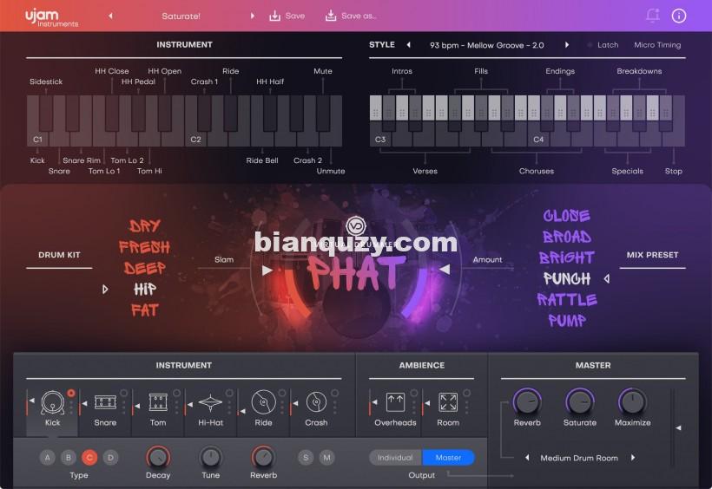Adjust the Decay knob
This screenshot has width=712, height=489.
[158, 457]
